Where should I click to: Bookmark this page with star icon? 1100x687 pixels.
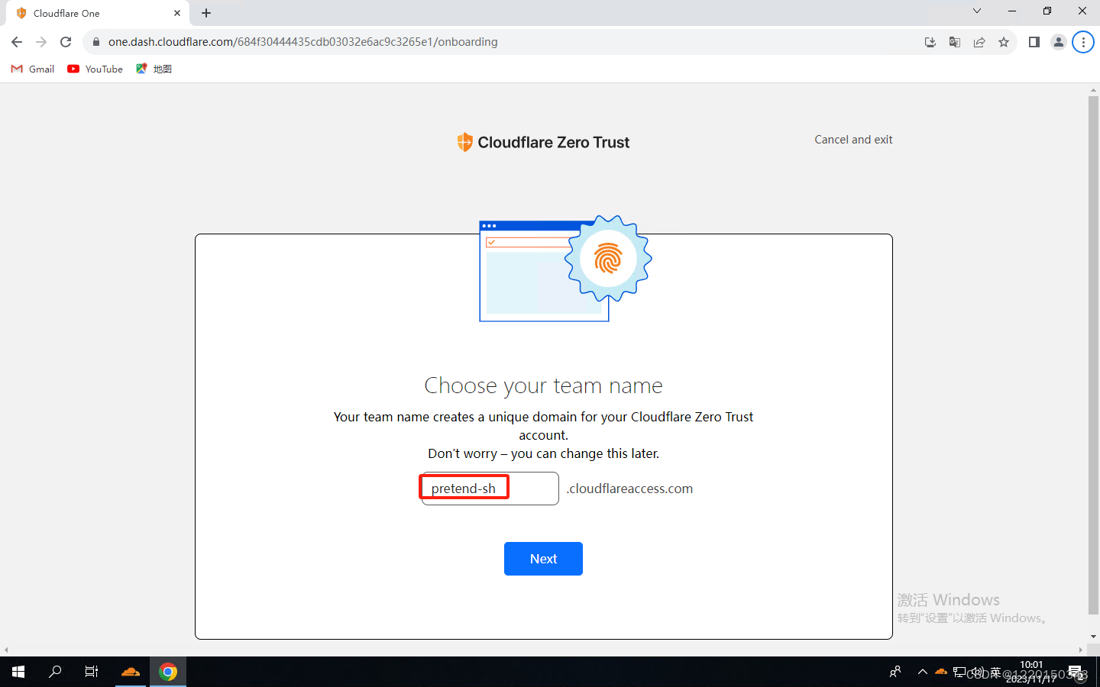(x=1004, y=42)
